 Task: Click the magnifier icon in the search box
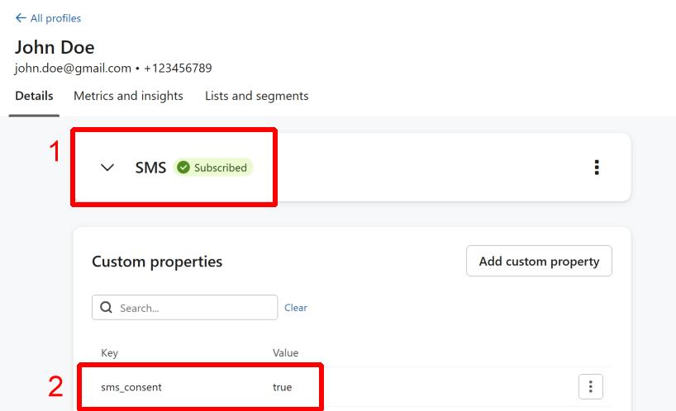click(106, 307)
